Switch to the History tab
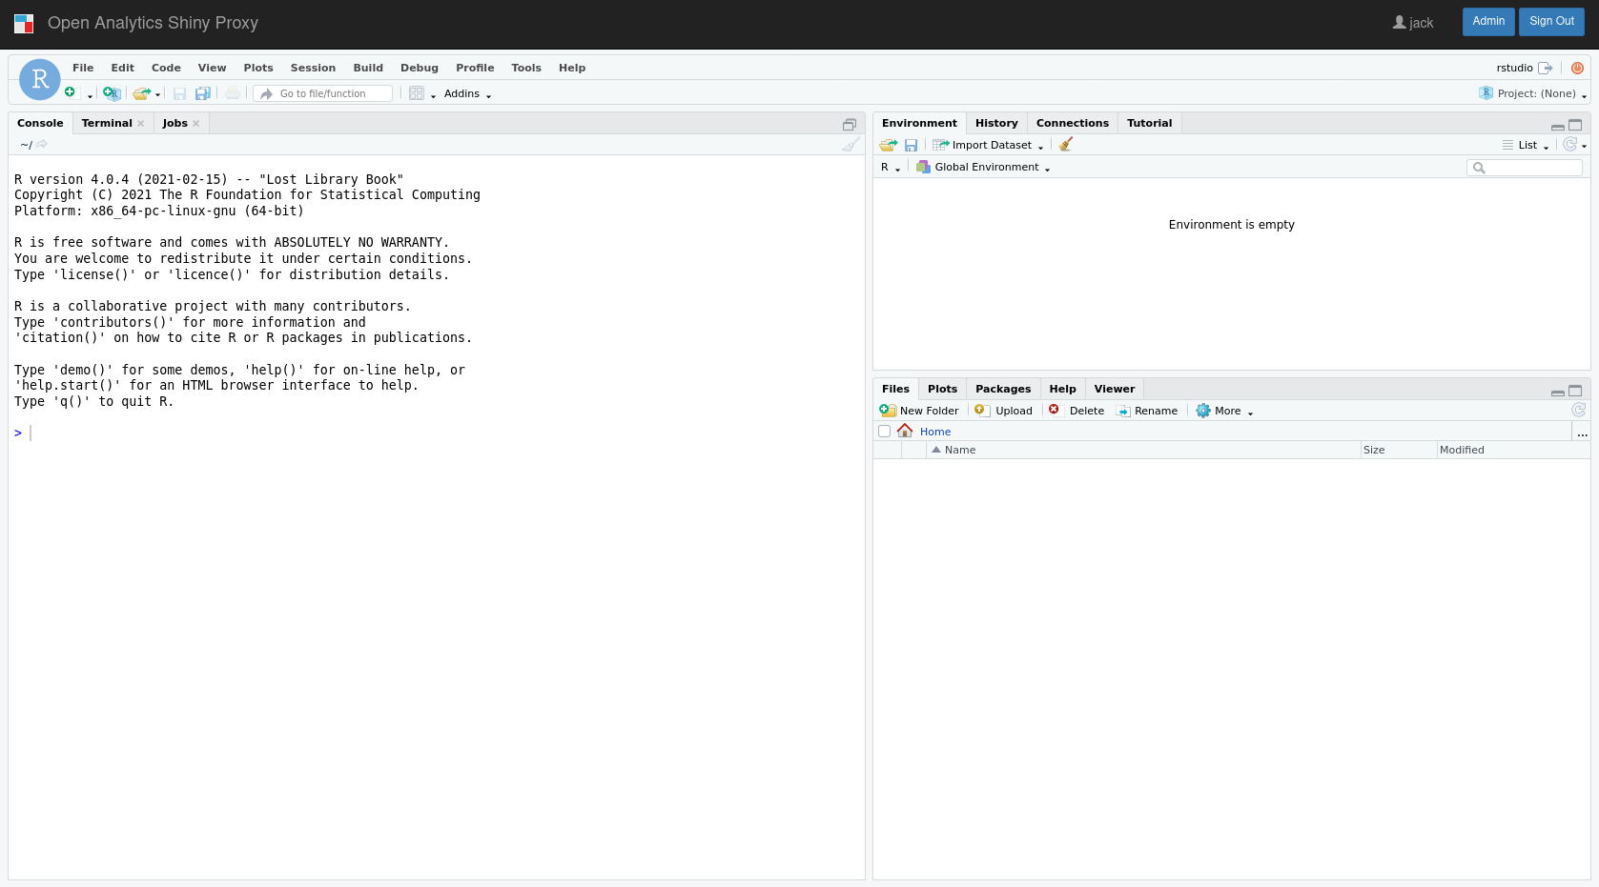This screenshot has width=1599, height=887. point(996,123)
